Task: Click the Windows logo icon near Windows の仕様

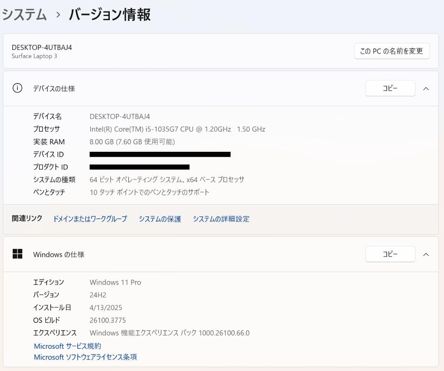Action: [17, 254]
